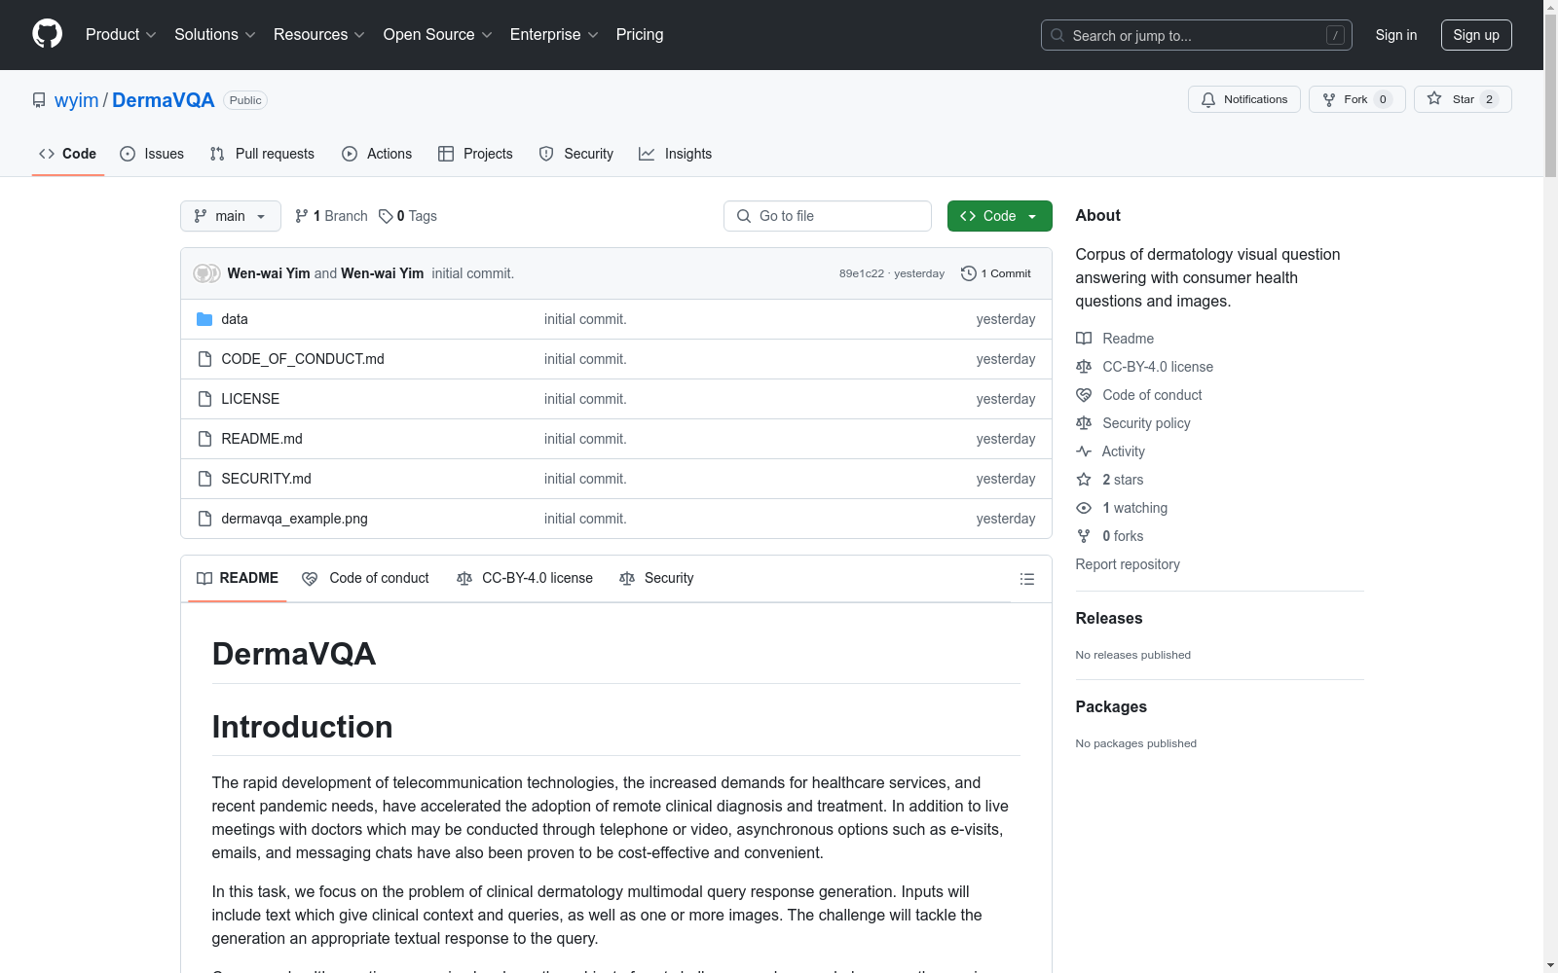Open the Insights tab
The image size is (1558, 973).
[676, 154]
